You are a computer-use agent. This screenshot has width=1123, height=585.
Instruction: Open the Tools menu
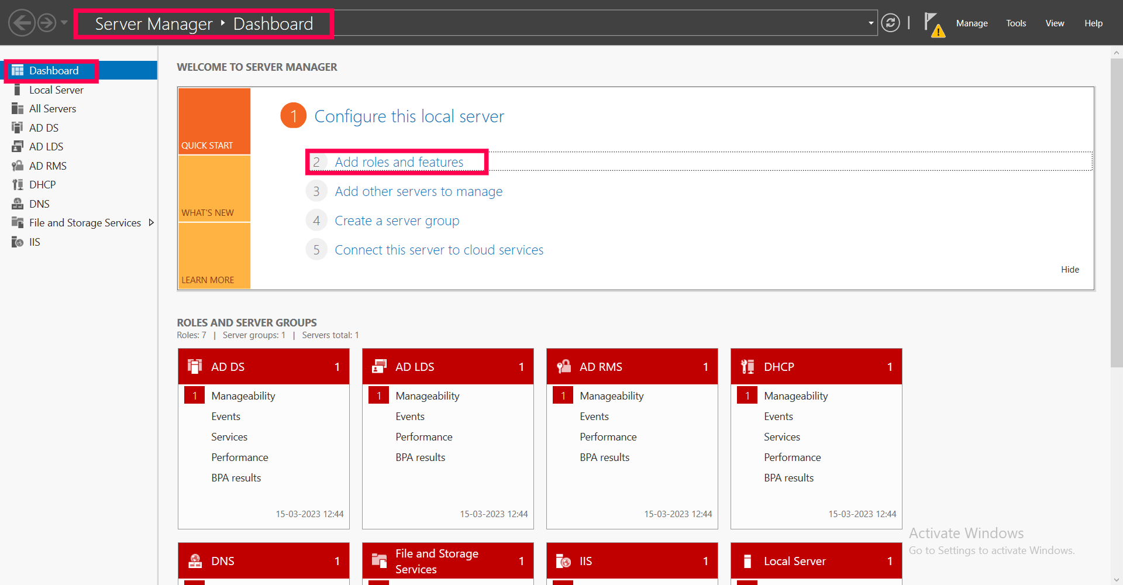pos(1016,23)
